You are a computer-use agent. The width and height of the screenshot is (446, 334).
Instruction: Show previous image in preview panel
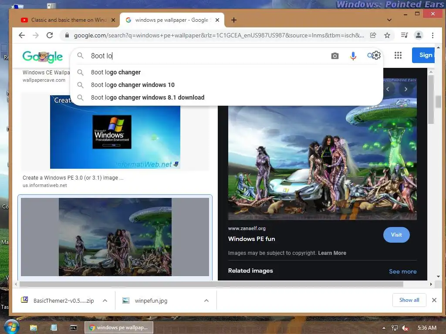click(x=387, y=89)
